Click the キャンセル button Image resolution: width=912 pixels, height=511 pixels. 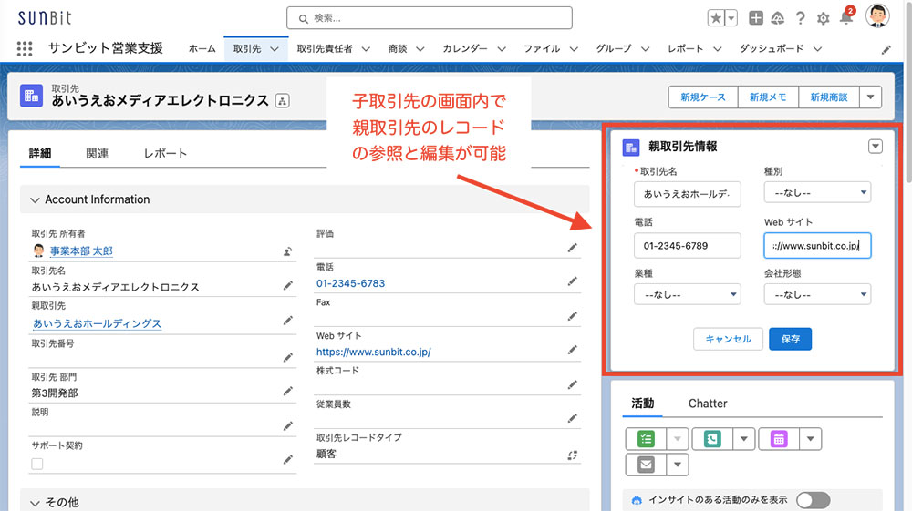[728, 339]
